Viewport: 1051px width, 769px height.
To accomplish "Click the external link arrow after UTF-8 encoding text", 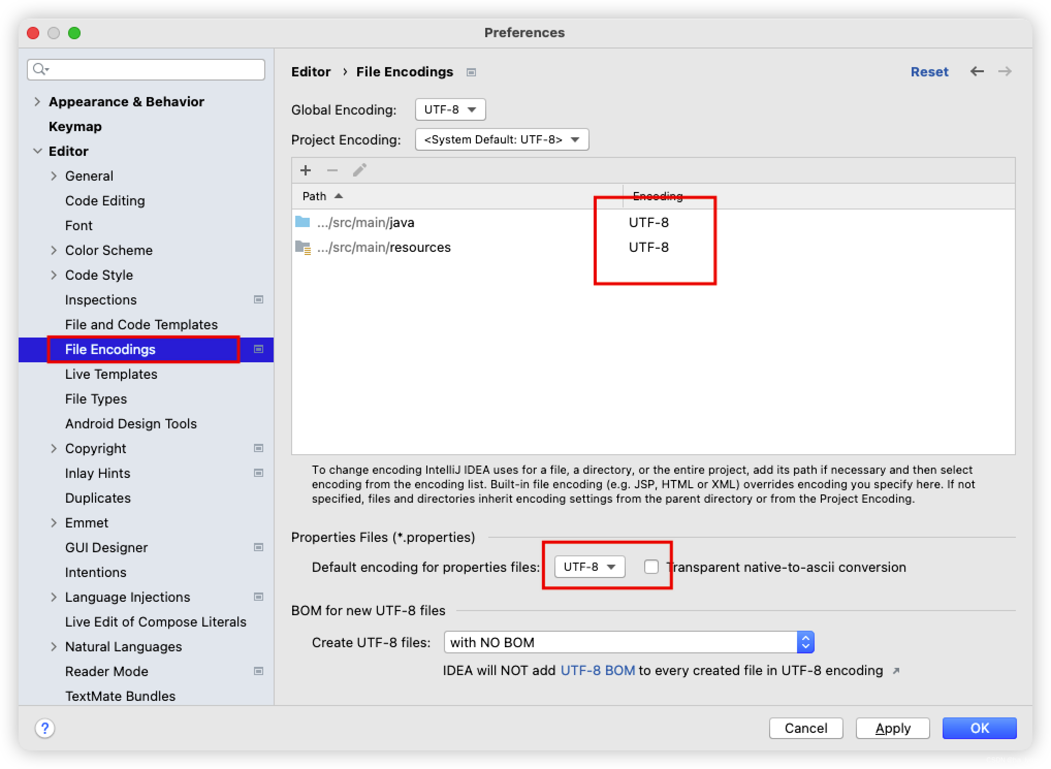I will coord(896,671).
